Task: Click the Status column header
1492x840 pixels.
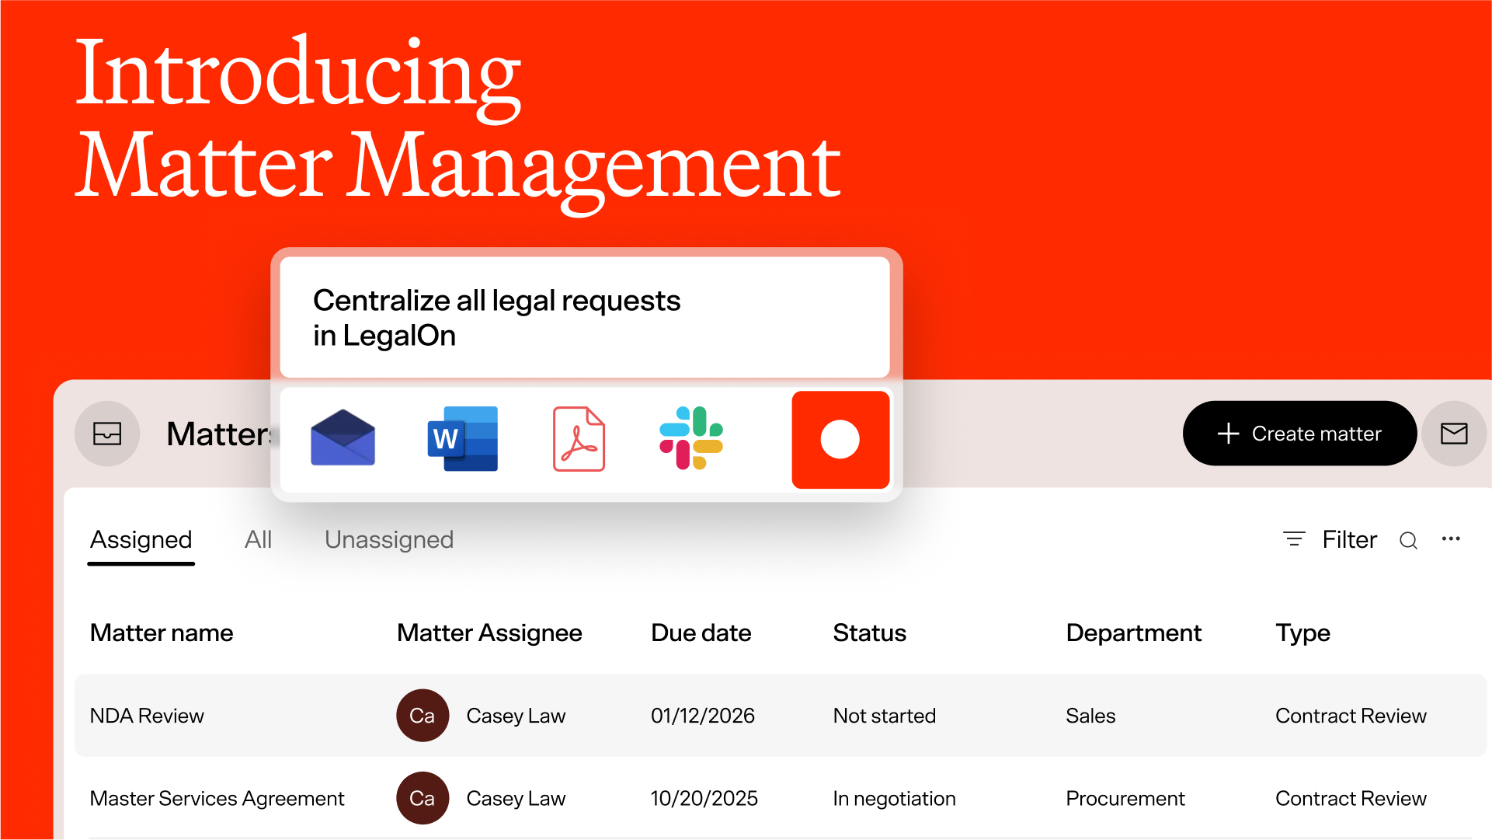Action: [x=869, y=633]
